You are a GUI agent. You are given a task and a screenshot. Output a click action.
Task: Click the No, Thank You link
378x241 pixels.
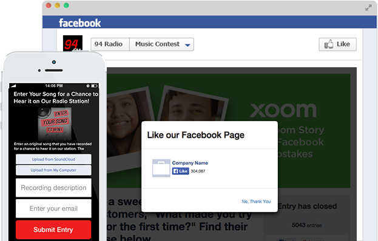click(256, 201)
